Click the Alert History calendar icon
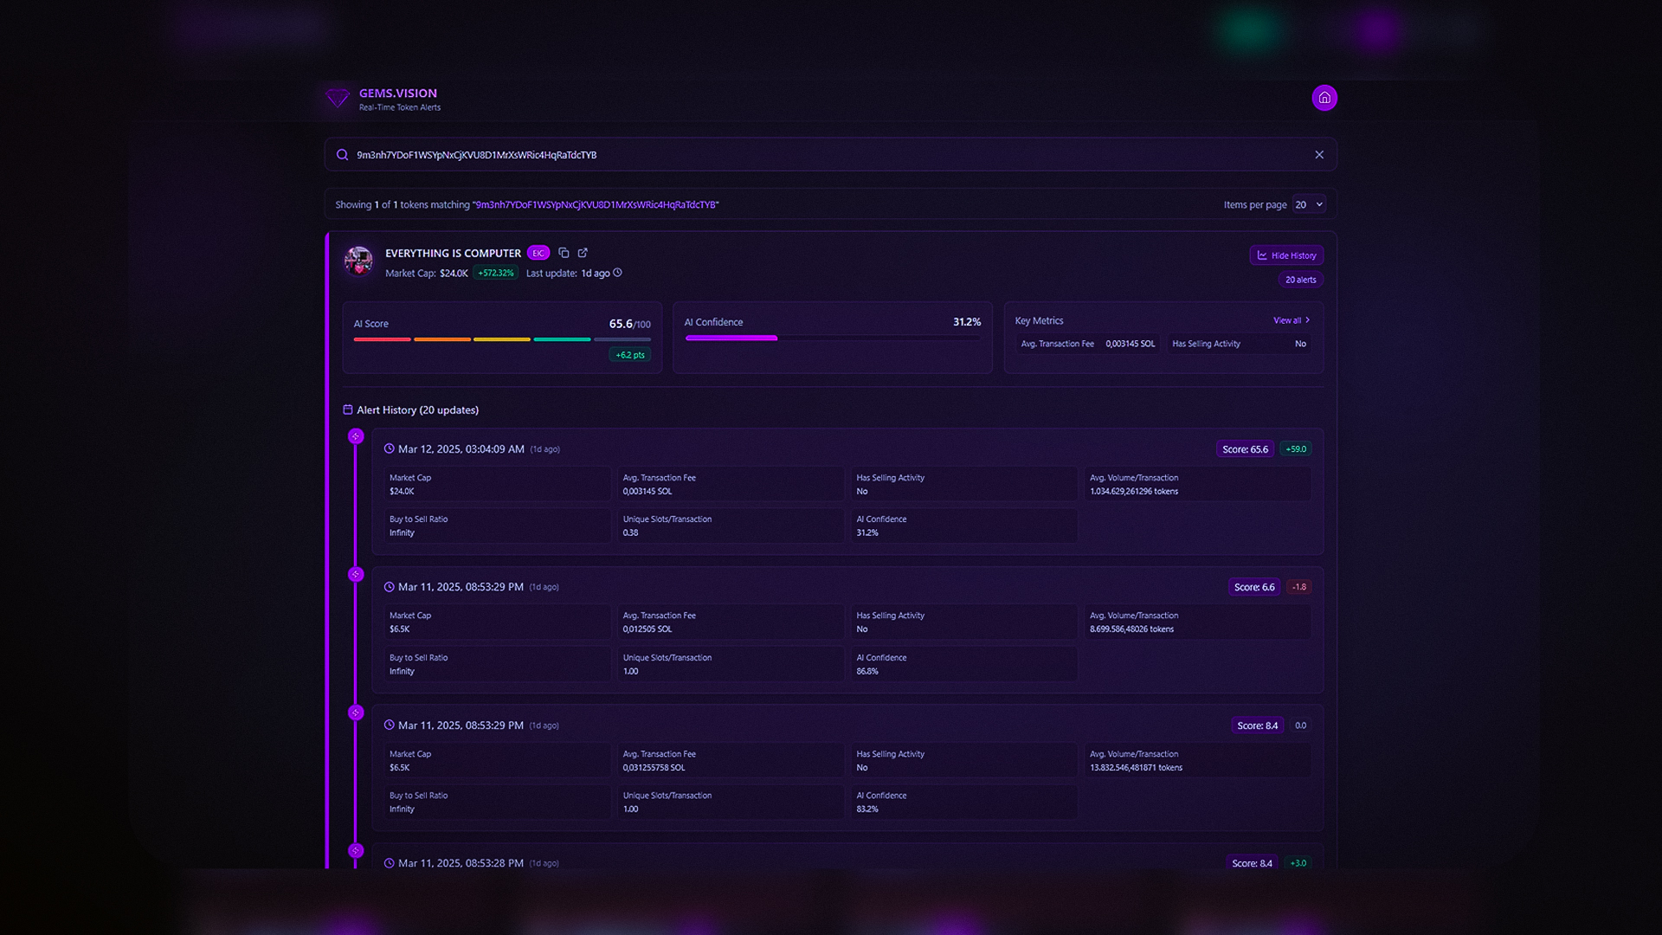This screenshot has height=935, width=1662. pyautogui.click(x=348, y=409)
